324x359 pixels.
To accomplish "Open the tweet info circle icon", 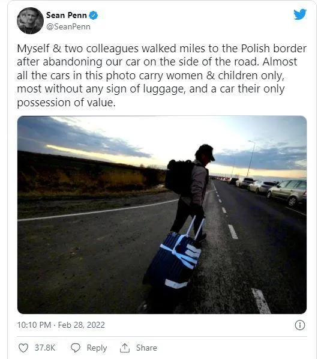I will [300, 325].
